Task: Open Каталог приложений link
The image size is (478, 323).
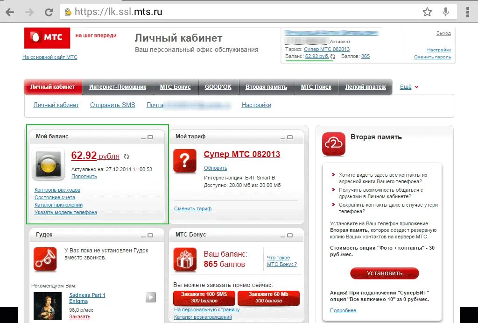Action: tap(58, 205)
